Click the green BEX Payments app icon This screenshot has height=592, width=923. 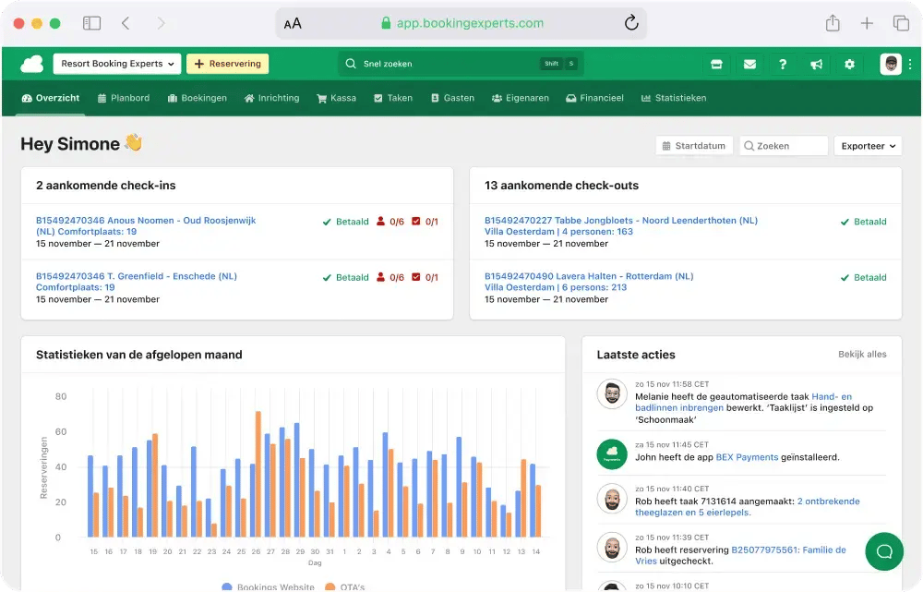(x=612, y=454)
